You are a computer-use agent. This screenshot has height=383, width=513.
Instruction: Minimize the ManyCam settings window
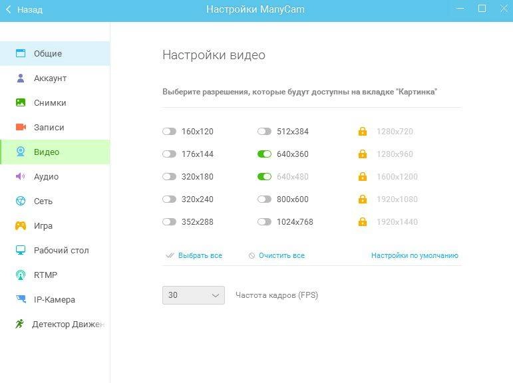click(460, 9)
